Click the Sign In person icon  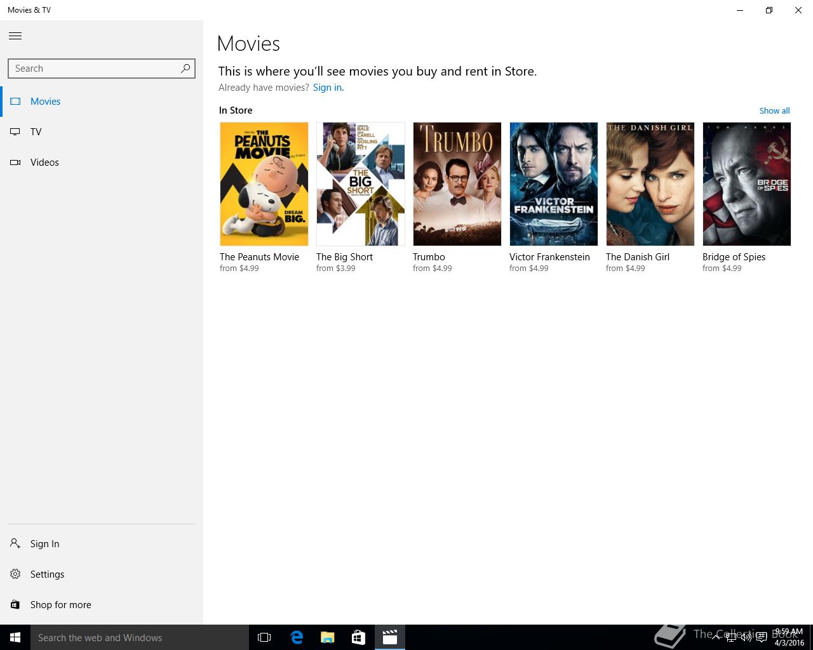[x=15, y=544]
